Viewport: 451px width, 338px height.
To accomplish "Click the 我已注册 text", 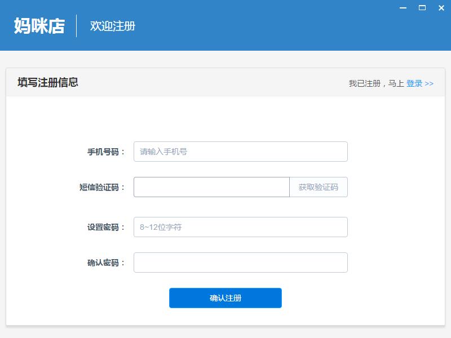I will 366,83.
